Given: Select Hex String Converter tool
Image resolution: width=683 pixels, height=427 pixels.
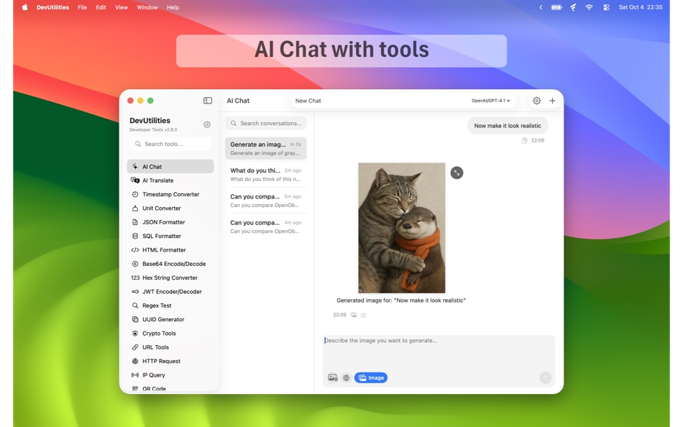Looking at the screenshot, I should click(x=170, y=278).
